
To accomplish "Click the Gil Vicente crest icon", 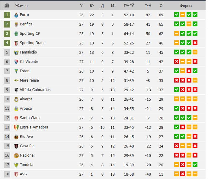I will tap(16, 62).
